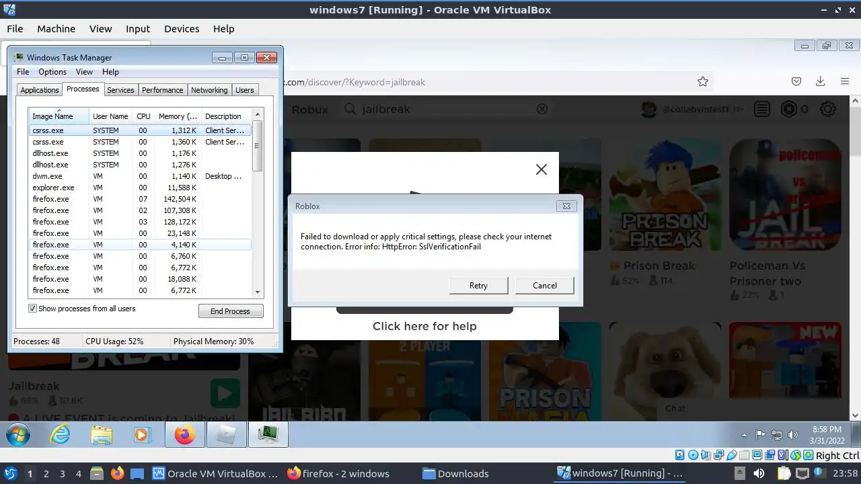Open the host Firefox launcher icon
Viewport: 861px width, 484px height.
coord(117,473)
